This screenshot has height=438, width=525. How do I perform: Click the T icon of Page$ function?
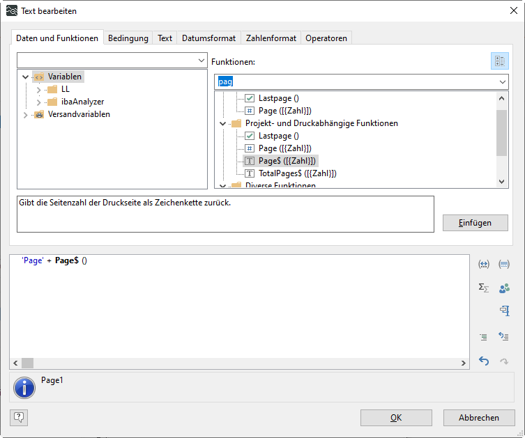click(x=250, y=161)
